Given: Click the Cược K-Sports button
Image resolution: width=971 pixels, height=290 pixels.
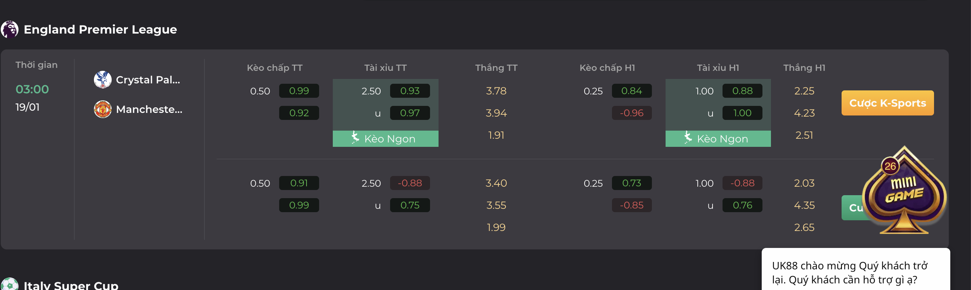Looking at the screenshot, I should coord(887,103).
